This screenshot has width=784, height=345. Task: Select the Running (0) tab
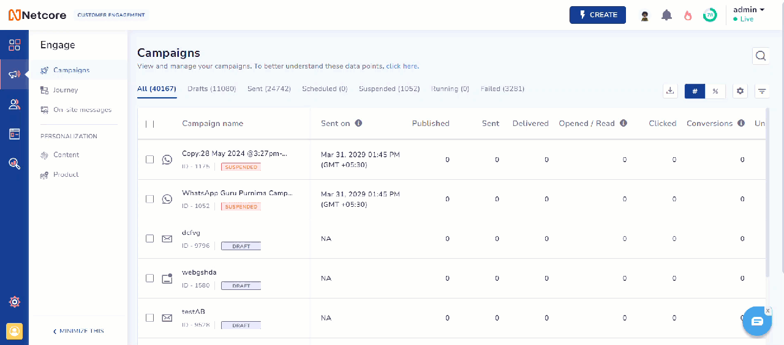click(450, 89)
